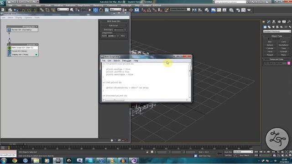292x164 pixels.
Task: Open the Motion panel tab icon
Action: tap(279, 22)
